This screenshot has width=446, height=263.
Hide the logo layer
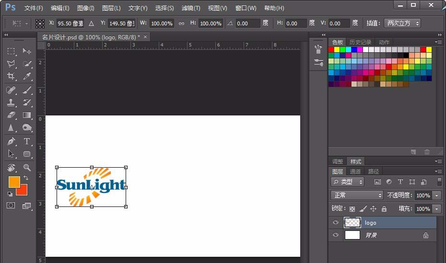point(336,222)
